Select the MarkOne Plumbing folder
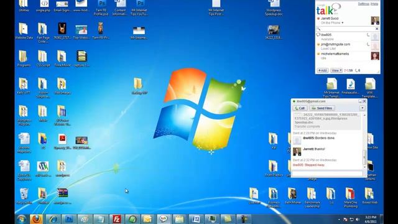398x224 pixels. tap(351, 198)
